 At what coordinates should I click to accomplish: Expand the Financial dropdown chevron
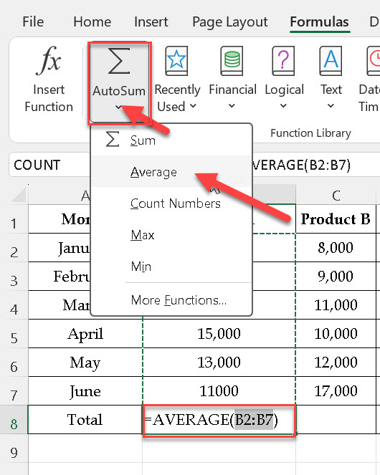pyautogui.click(x=232, y=106)
